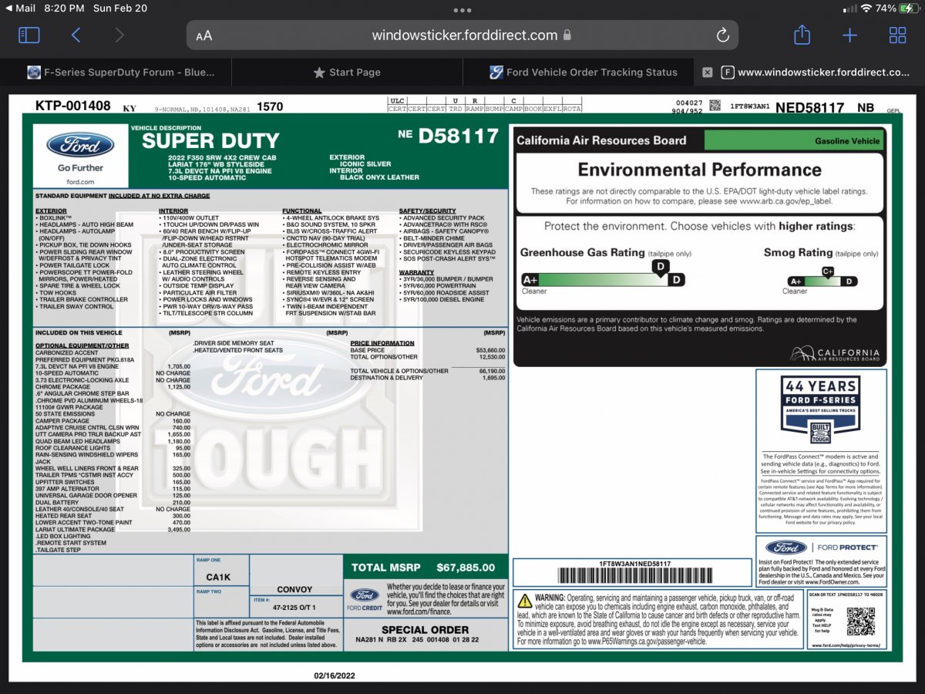The height and width of the screenshot is (694, 925).
Task: Open the tab overview grid
Action: pos(897,35)
